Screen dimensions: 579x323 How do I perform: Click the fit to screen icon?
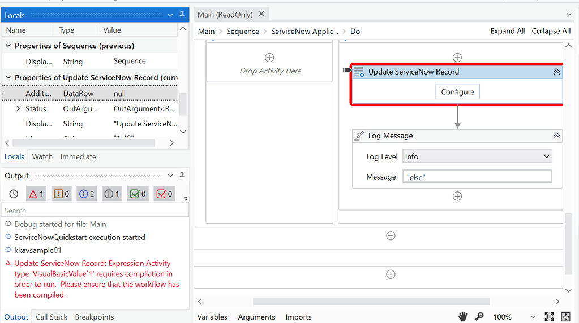tap(549, 316)
